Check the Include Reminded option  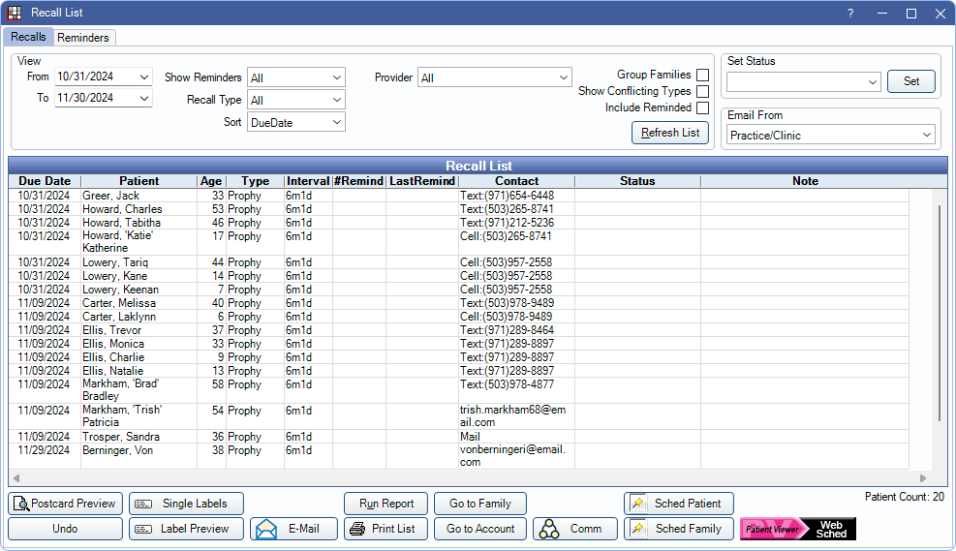tap(702, 107)
